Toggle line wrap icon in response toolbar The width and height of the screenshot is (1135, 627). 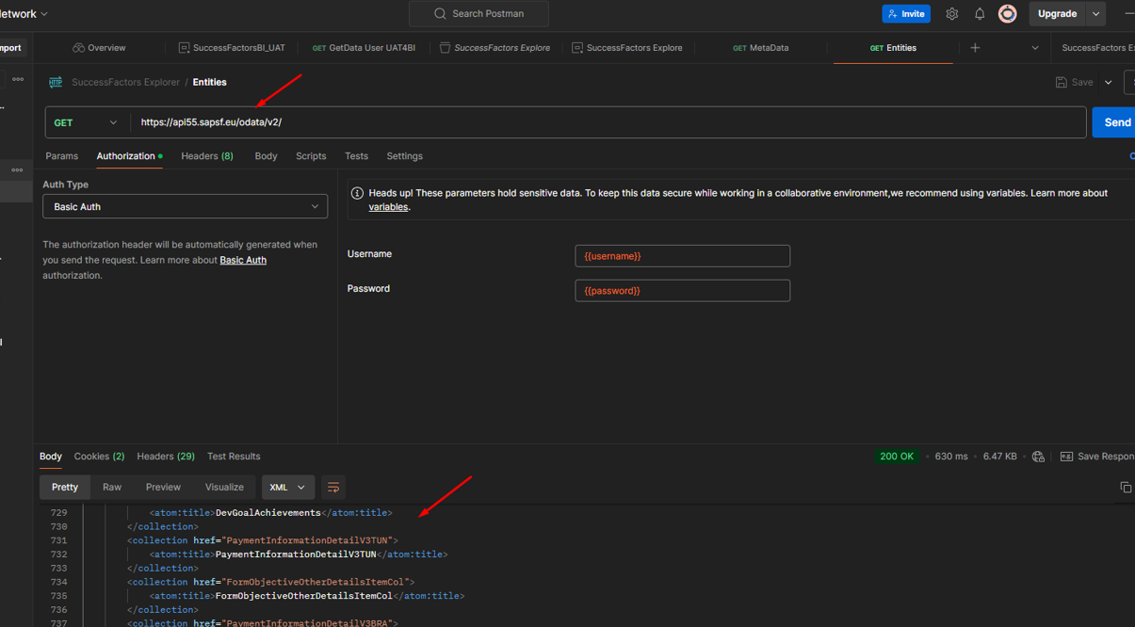pyautogui.click(x=333, y=488)
